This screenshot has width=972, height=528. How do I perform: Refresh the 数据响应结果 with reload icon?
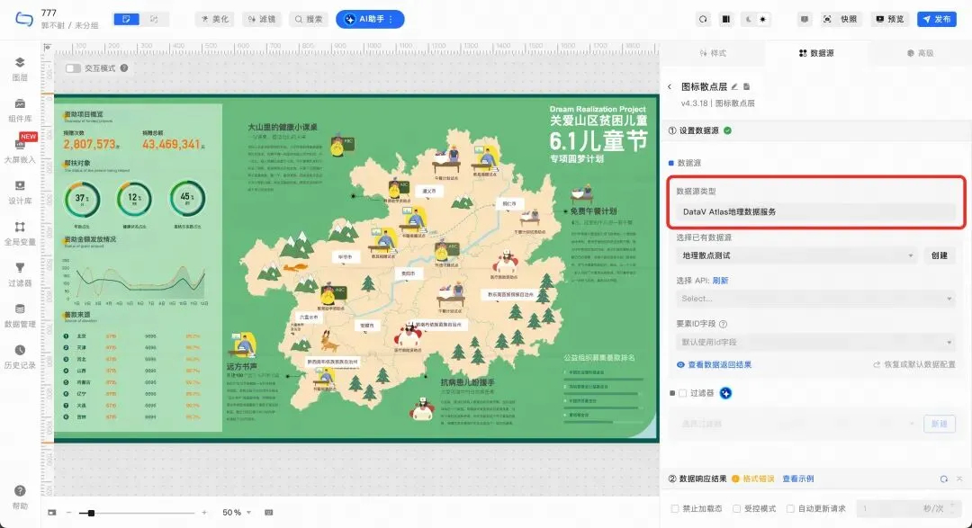coord(943,479)
